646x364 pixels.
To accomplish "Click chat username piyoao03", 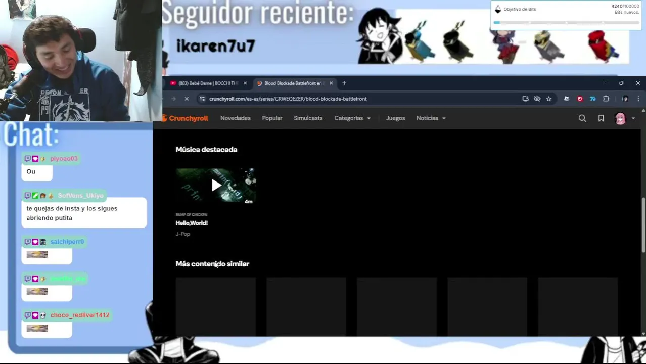I will [x=64, y=159].
